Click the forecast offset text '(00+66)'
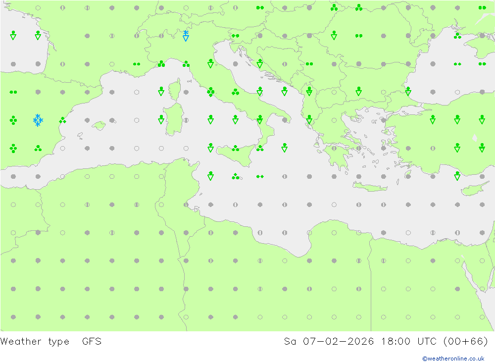This screenshot has height=363, width=495. pyautogui.click(x=466, y=342)
